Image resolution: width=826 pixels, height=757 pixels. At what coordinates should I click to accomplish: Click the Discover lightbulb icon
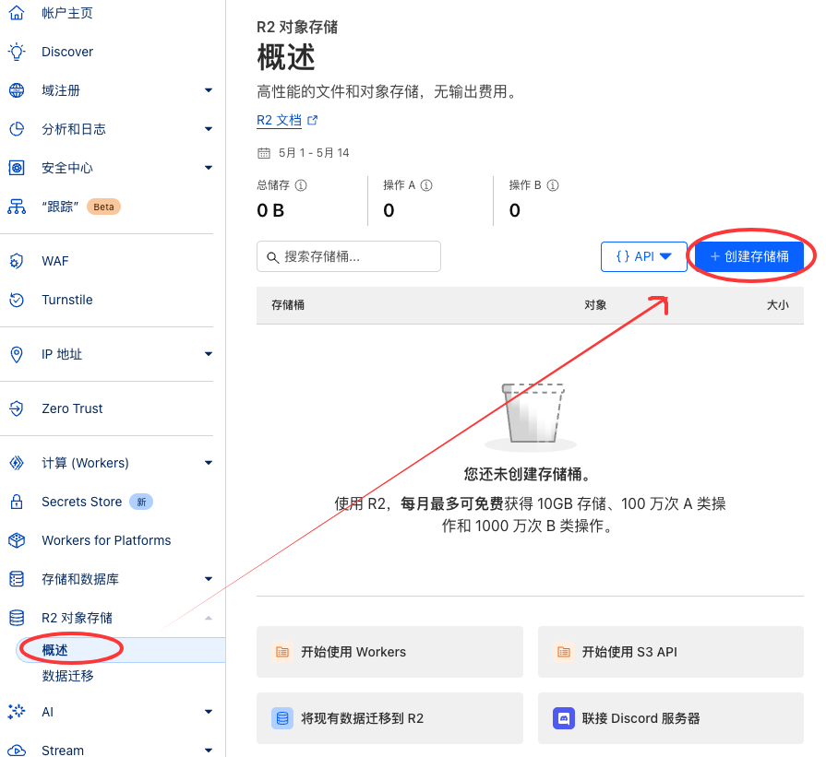(17, 52)
